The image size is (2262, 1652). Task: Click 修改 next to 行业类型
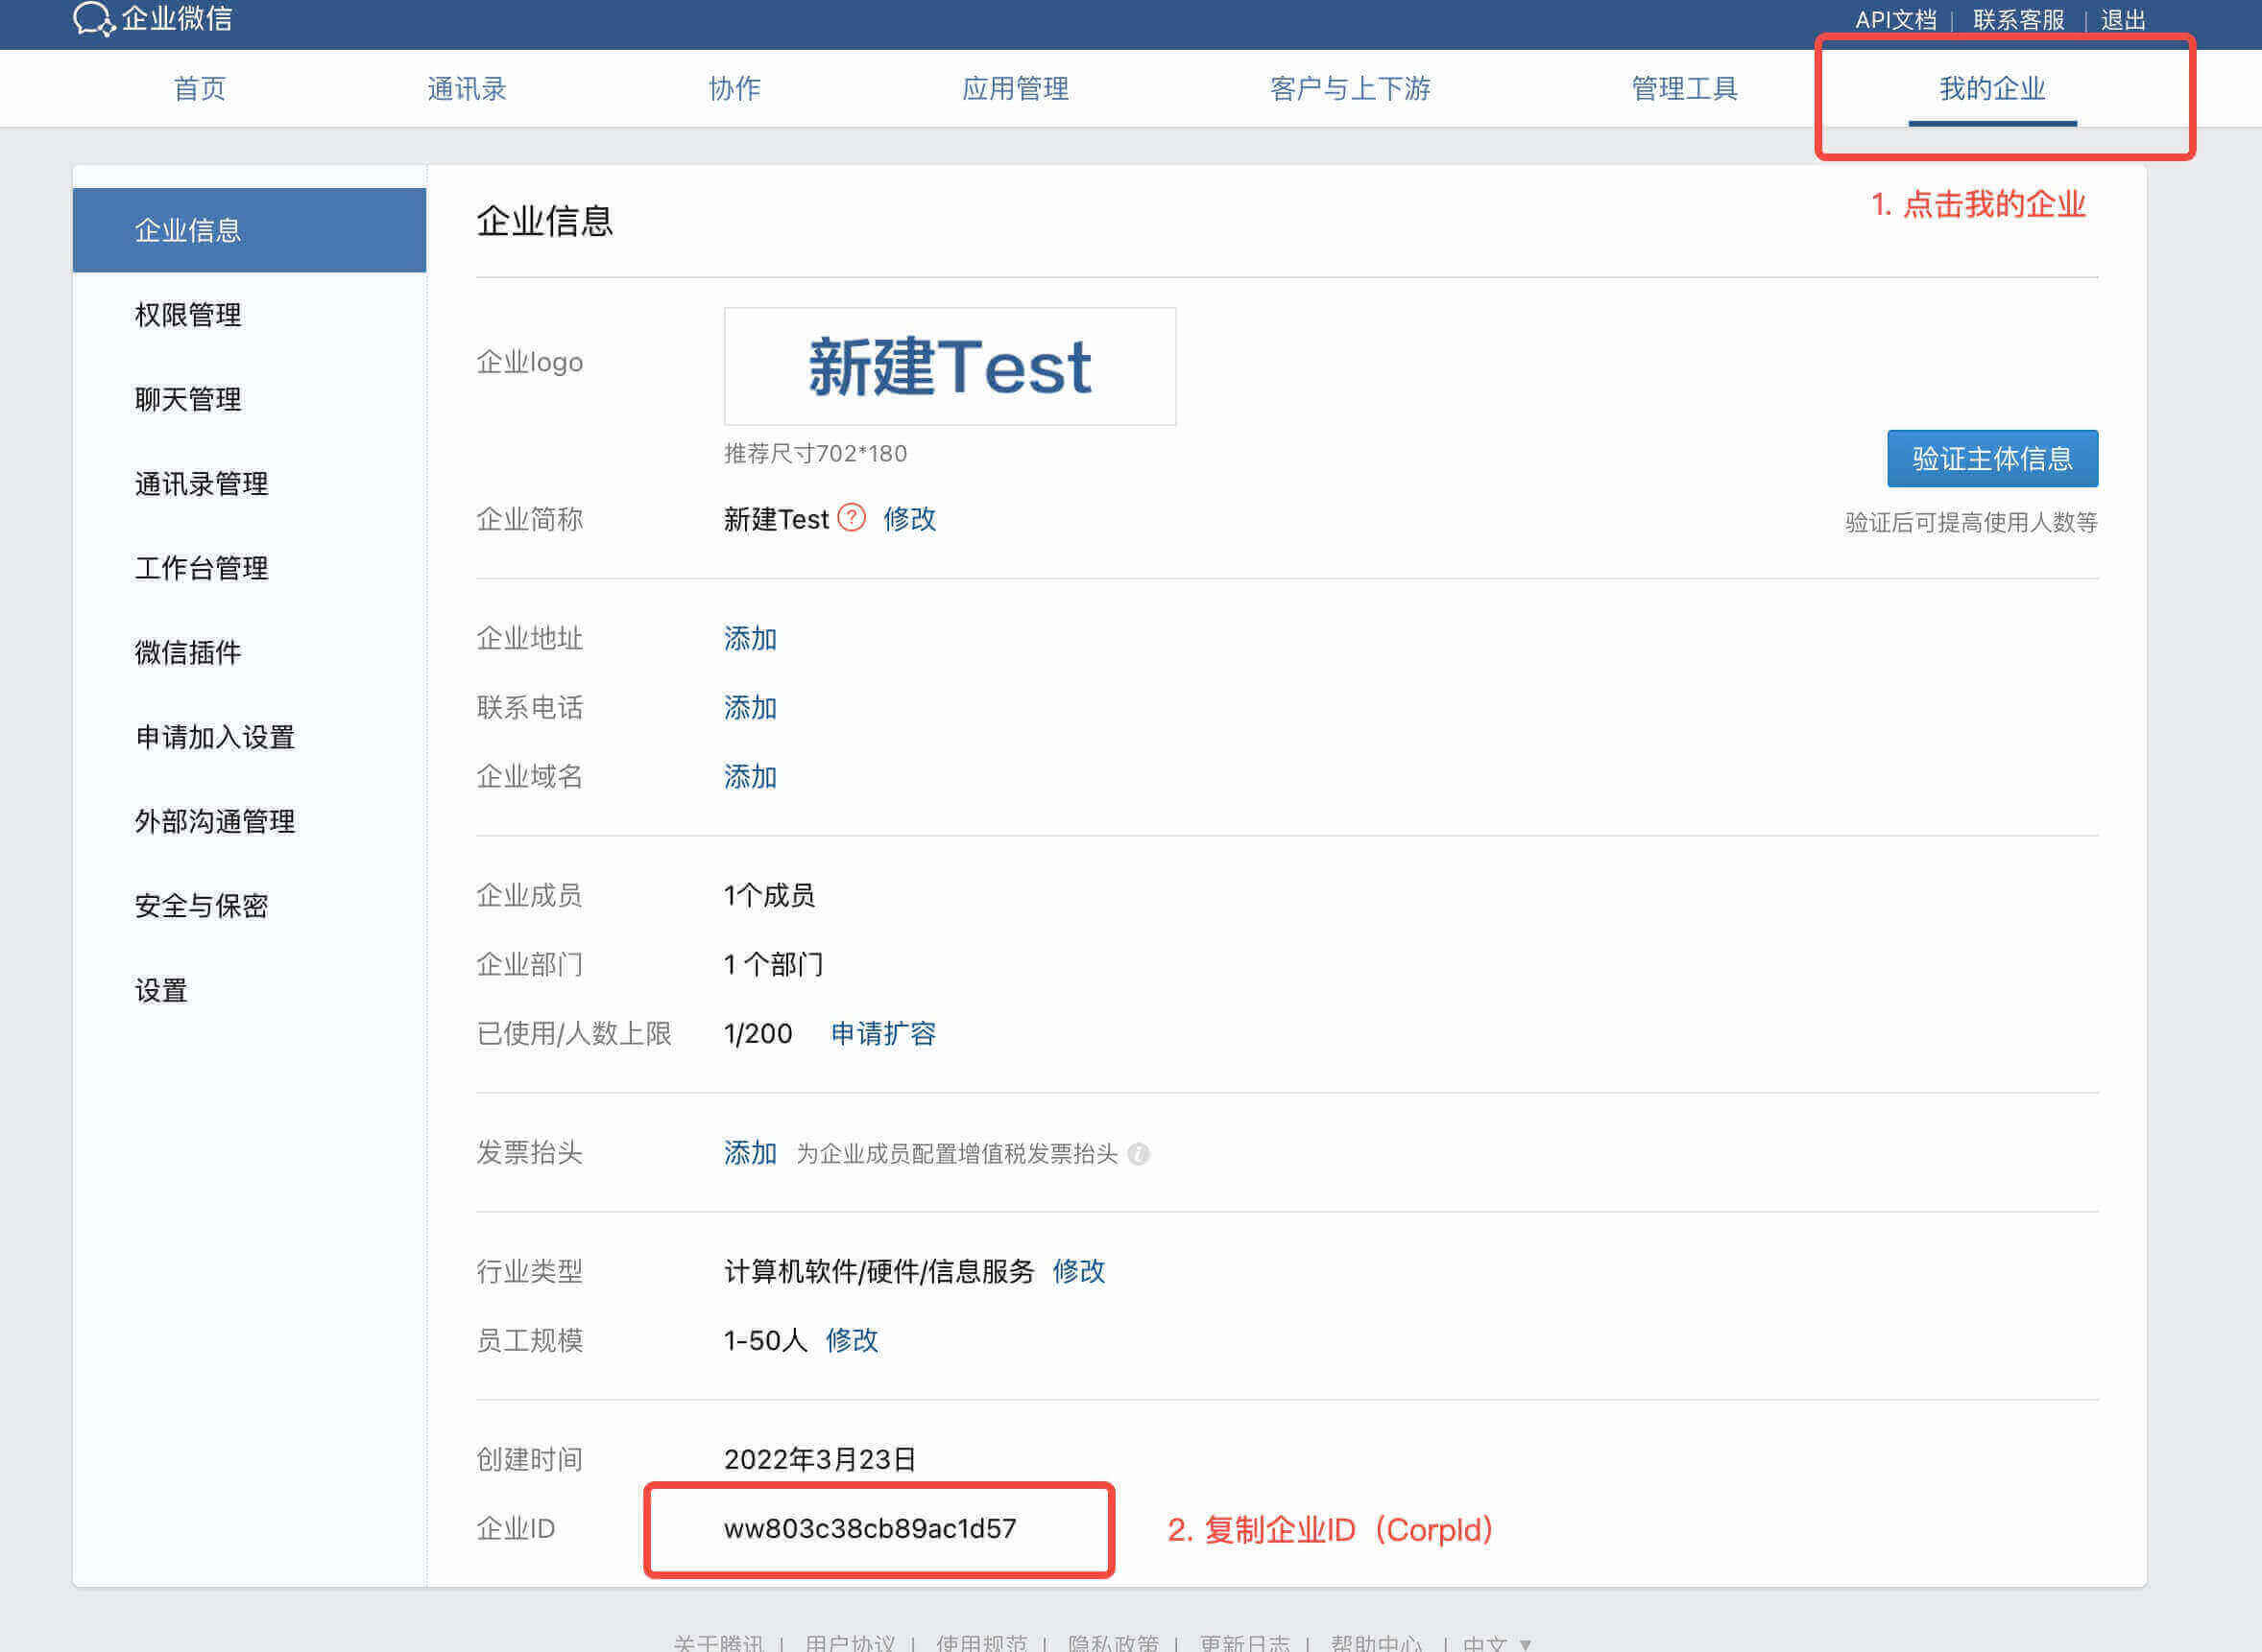(1078, 1271)
